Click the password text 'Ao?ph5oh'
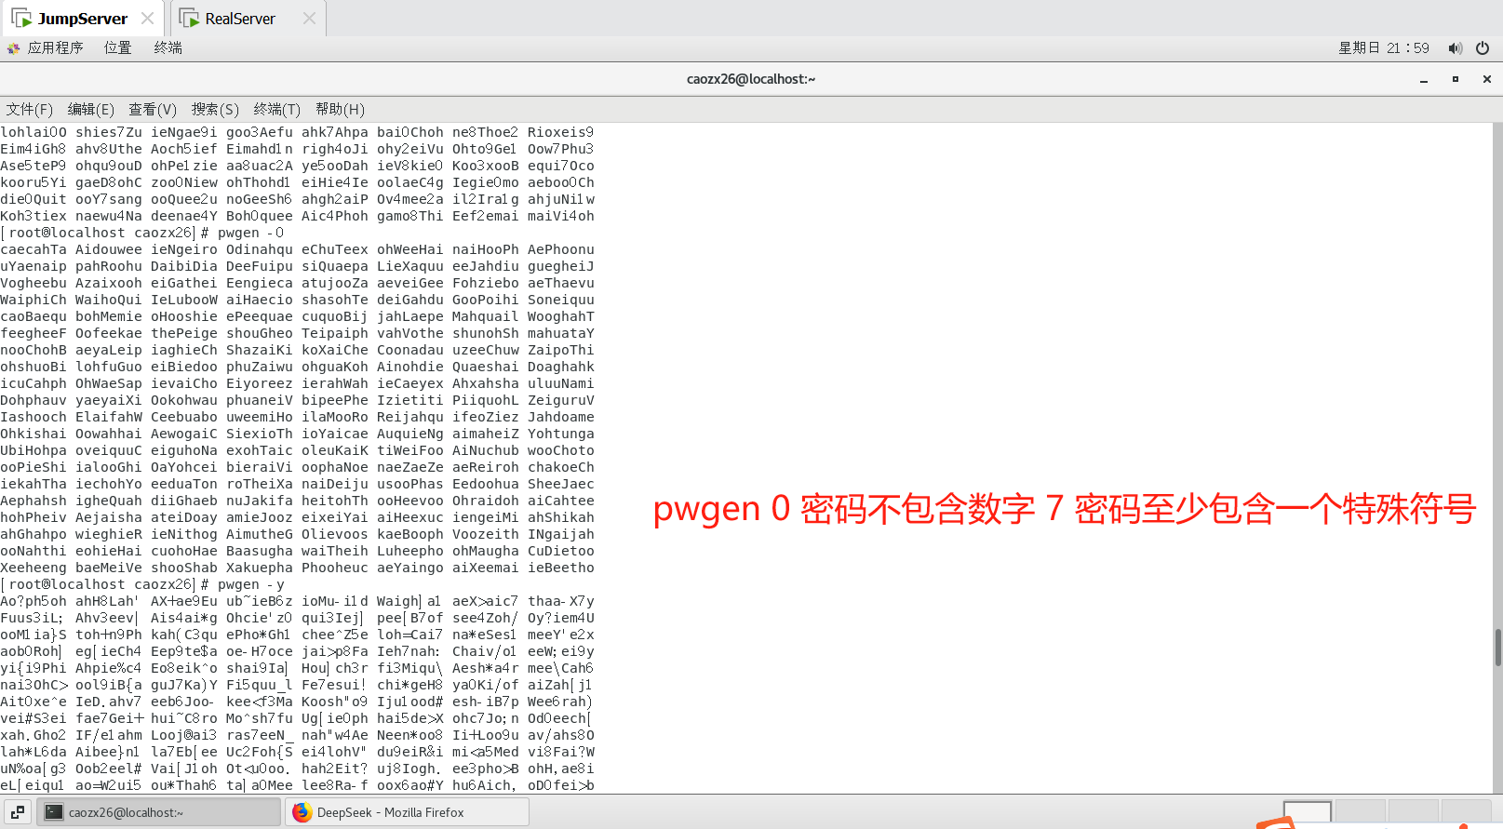 click(34, 601)
